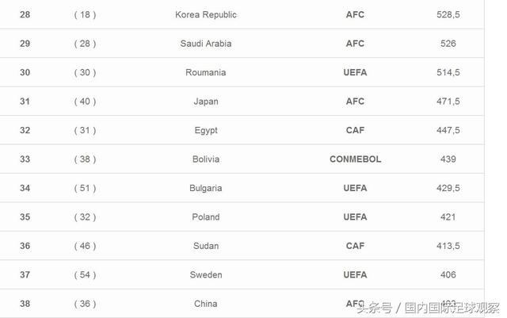Open the Bolivia row entry
The image size is (507, 318).
tap(205, 159)
